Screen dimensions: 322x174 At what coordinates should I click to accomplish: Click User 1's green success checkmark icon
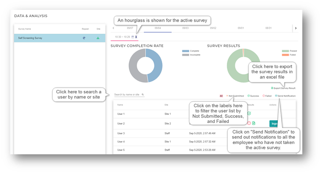click(x=249, y=113)
